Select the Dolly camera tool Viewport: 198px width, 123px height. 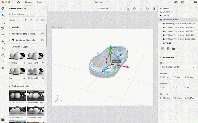[3, 48]
